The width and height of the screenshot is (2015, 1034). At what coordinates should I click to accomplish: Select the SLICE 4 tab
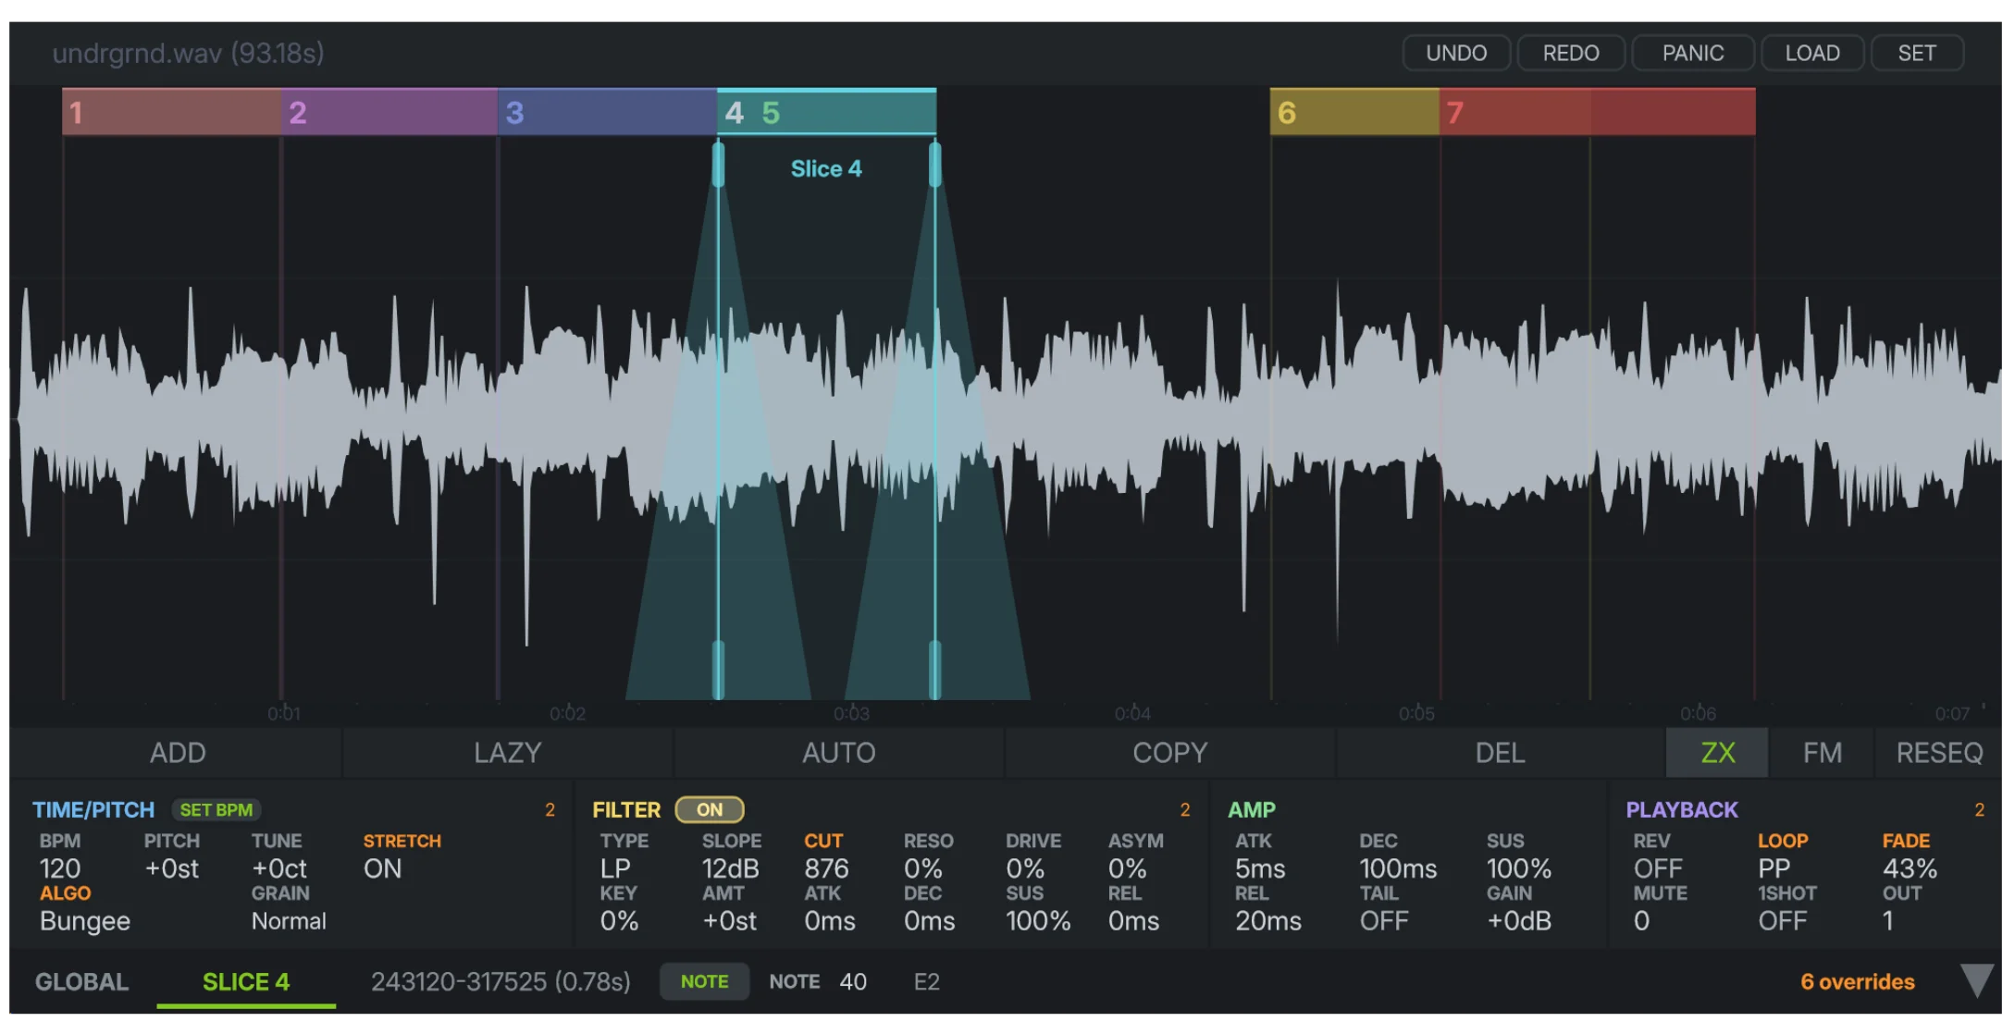[245, 981]
